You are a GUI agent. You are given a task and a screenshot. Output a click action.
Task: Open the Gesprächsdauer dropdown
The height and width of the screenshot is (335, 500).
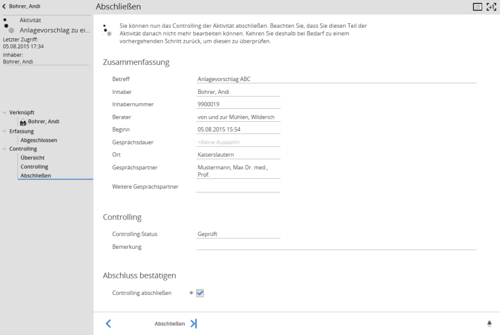click(x=238, y=142)
